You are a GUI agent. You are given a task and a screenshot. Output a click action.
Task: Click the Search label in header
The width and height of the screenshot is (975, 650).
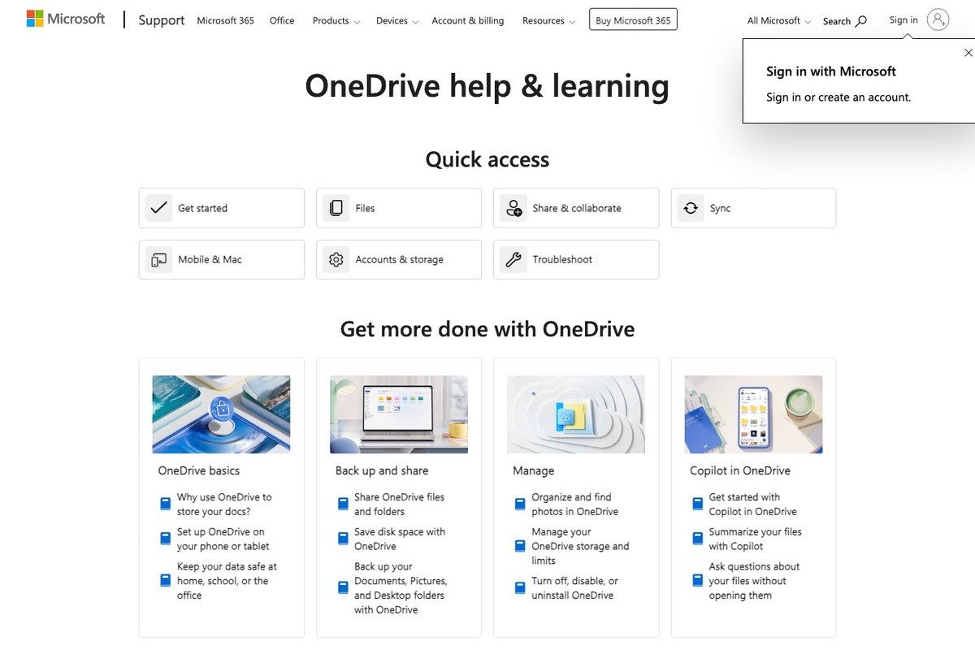click(836, 21)
